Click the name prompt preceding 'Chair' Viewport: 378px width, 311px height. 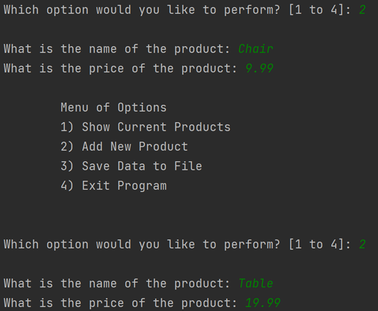[x=117, y=49]
